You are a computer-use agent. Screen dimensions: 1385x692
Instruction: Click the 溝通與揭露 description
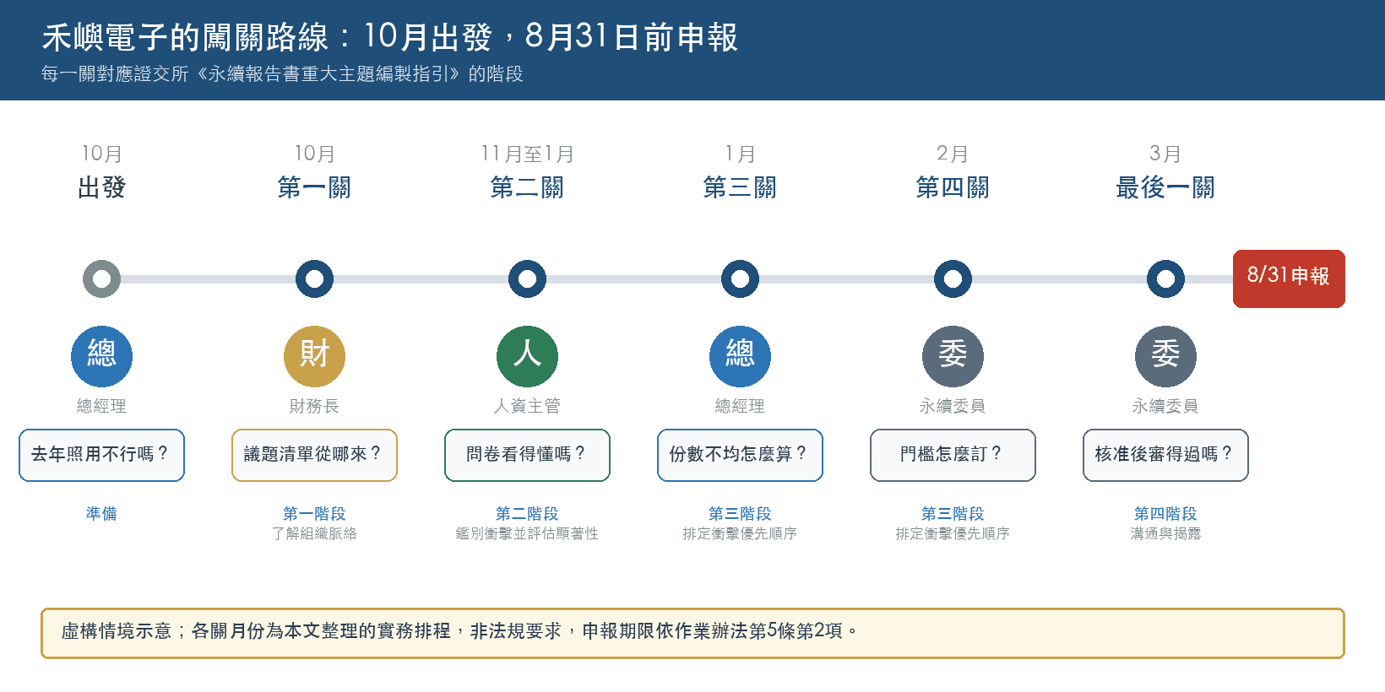[1165, 533]
